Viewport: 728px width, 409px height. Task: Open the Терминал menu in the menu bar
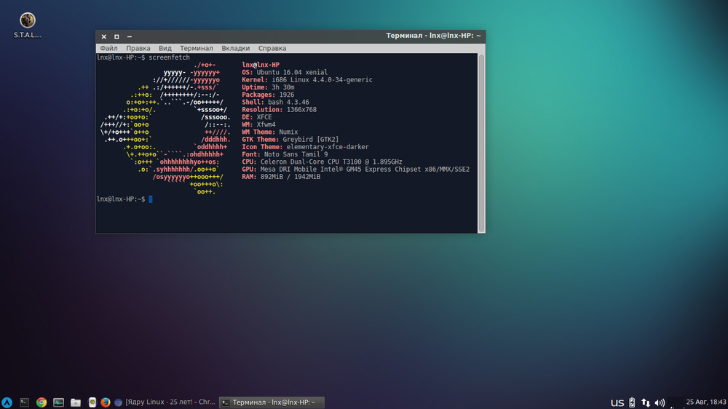[x=197, y=48]
